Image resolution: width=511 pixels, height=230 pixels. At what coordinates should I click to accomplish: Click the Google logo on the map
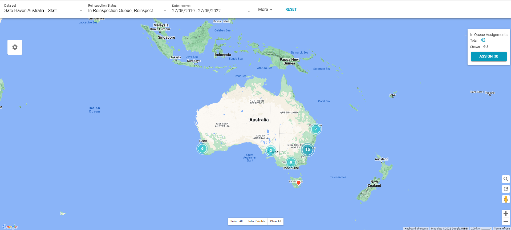click(x=10, y=227)
